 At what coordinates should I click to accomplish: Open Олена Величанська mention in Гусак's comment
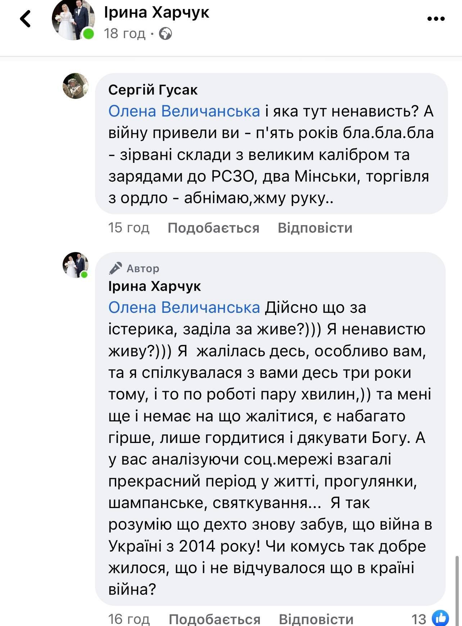(184, 111)
